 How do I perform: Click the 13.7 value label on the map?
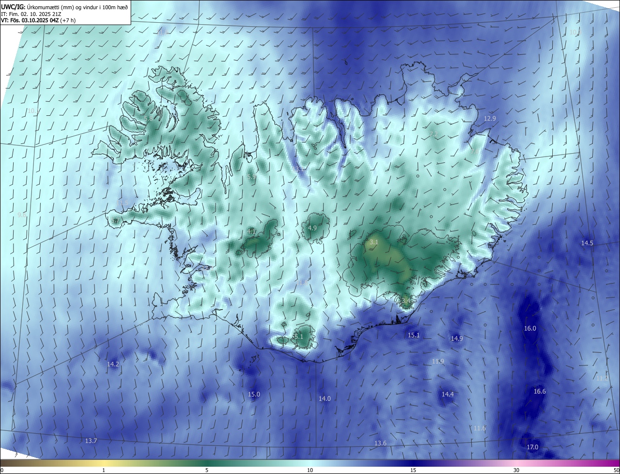(91, 441)
